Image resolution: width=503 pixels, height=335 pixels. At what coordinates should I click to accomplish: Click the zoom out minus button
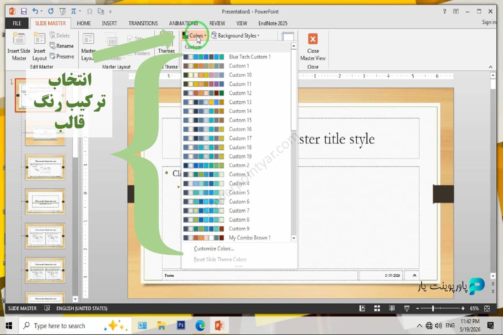tap(417, 308)
